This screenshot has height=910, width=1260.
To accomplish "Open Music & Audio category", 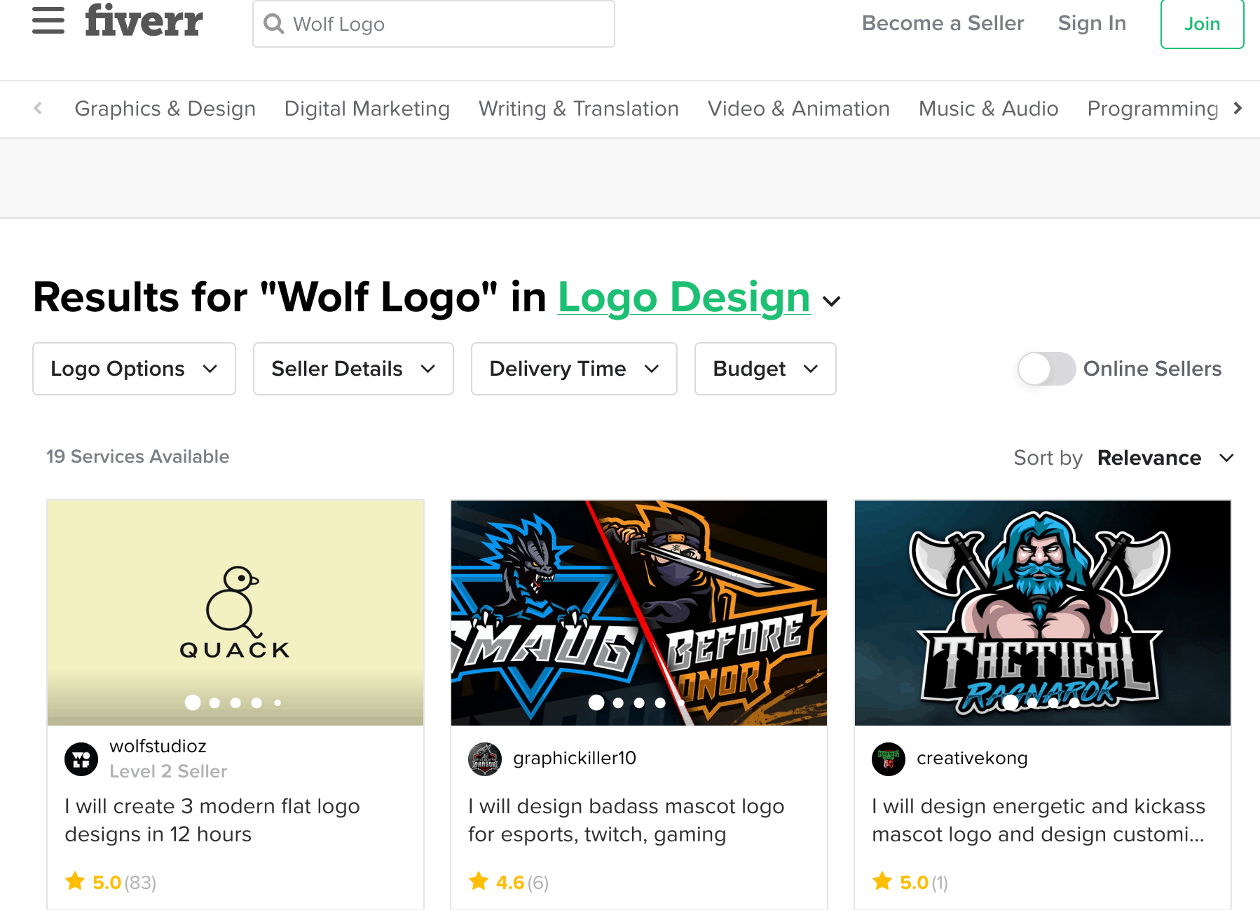I will 989,109.
